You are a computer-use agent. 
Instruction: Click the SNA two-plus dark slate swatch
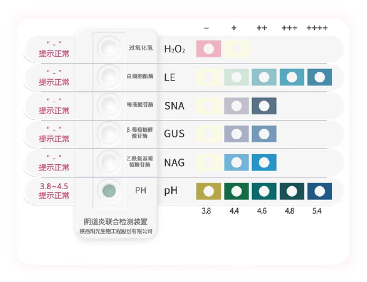(x=264, y=106)
